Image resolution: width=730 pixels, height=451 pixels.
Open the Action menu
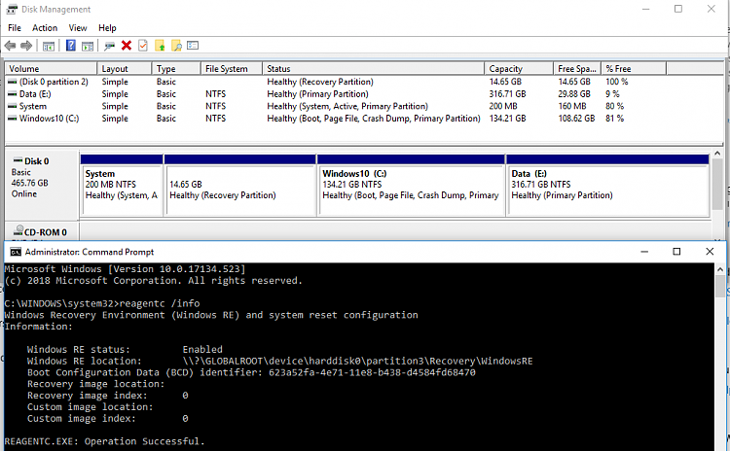[x=45, y=28]
